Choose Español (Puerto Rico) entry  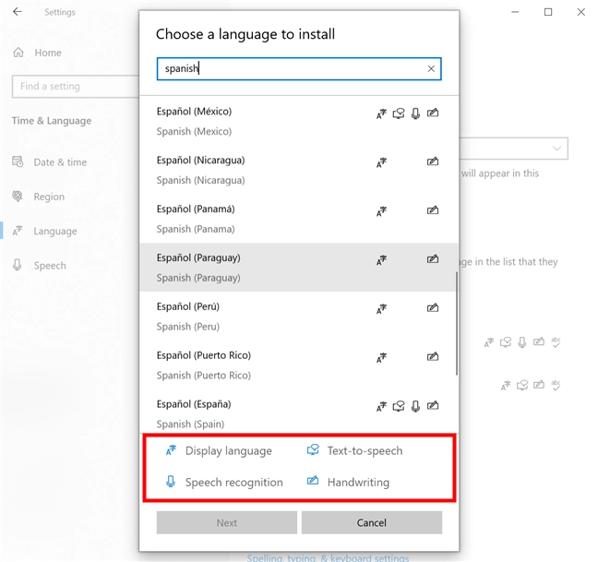point(299,365)
